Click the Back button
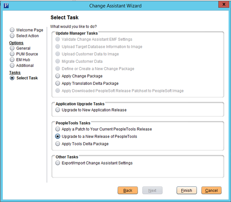 [128, 190]
